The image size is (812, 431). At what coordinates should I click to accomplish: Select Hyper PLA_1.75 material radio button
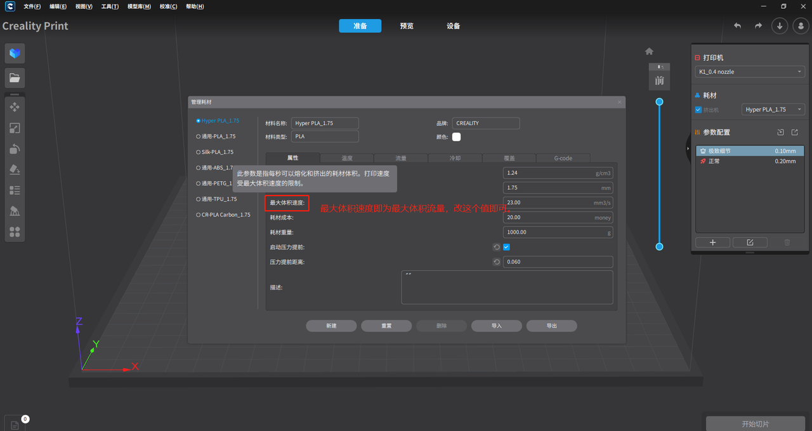click(x=199, y=121)
